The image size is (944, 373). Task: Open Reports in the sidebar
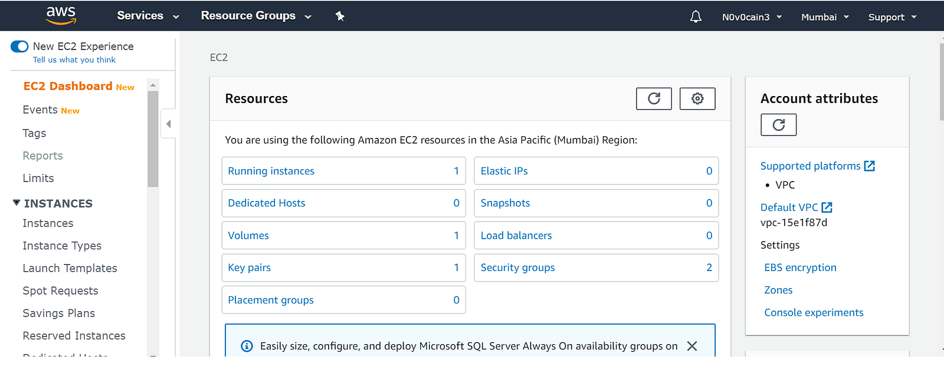click(x=42, y=156)
